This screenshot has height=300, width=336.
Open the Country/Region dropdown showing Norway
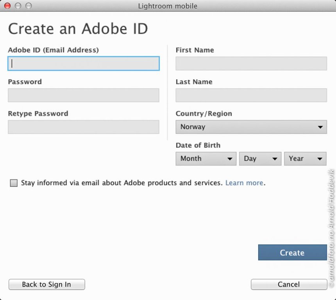click(x=251, y=127)
